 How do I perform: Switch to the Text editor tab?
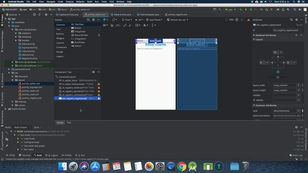69,123
